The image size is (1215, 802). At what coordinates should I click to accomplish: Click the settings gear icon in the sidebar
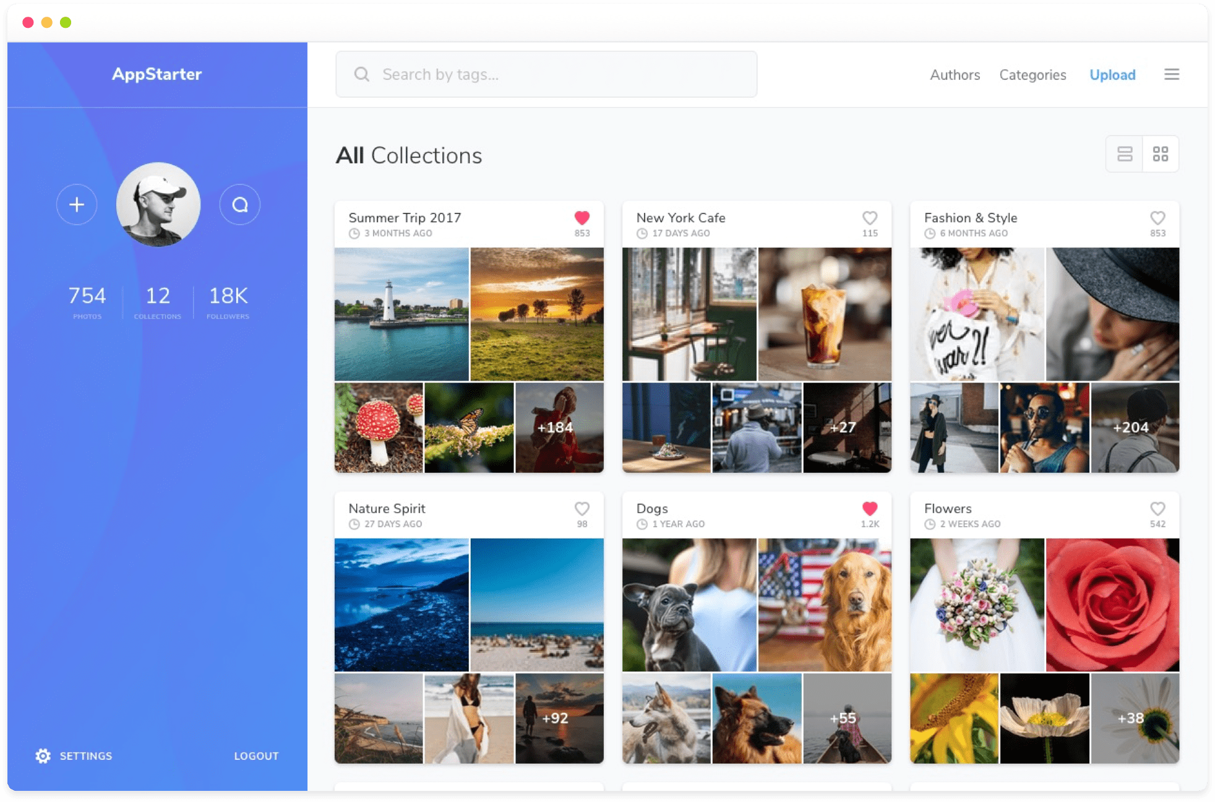click(x=42, y=756)
